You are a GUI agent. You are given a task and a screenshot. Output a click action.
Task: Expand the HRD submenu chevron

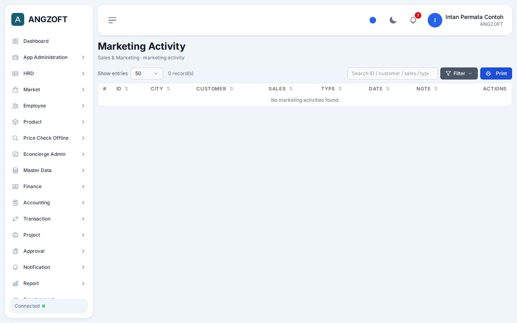click(83, 73)
